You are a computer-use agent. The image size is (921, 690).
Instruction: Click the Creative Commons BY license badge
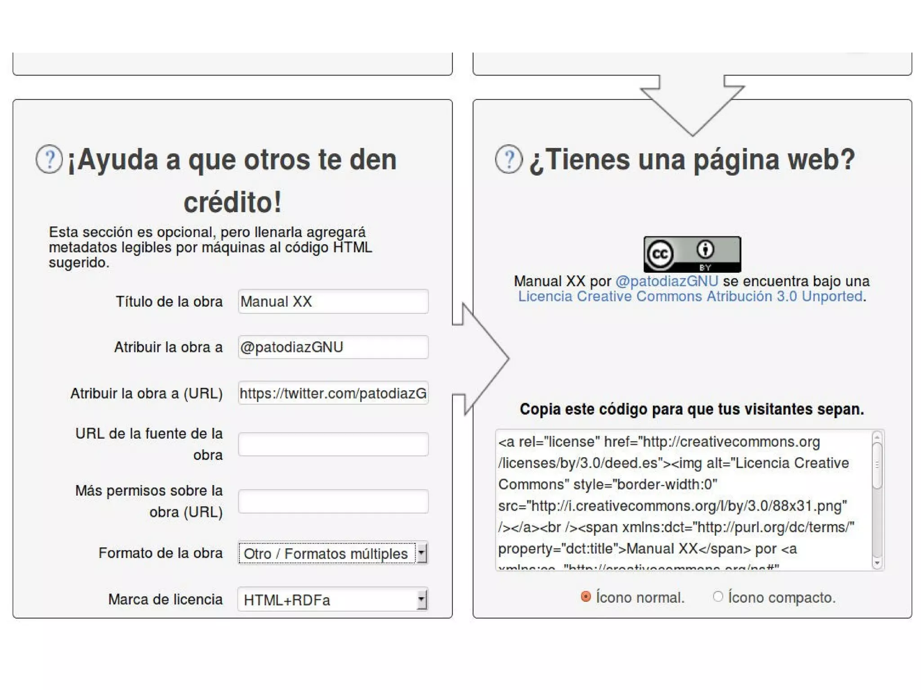click(692, 254)
